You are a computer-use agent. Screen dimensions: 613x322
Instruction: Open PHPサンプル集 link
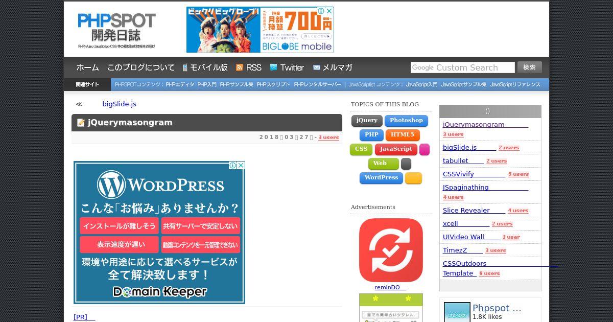click(237, 85)
